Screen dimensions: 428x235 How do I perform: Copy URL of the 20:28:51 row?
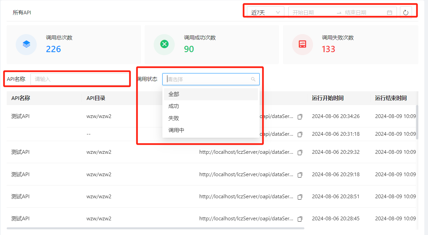pos(300,197)
